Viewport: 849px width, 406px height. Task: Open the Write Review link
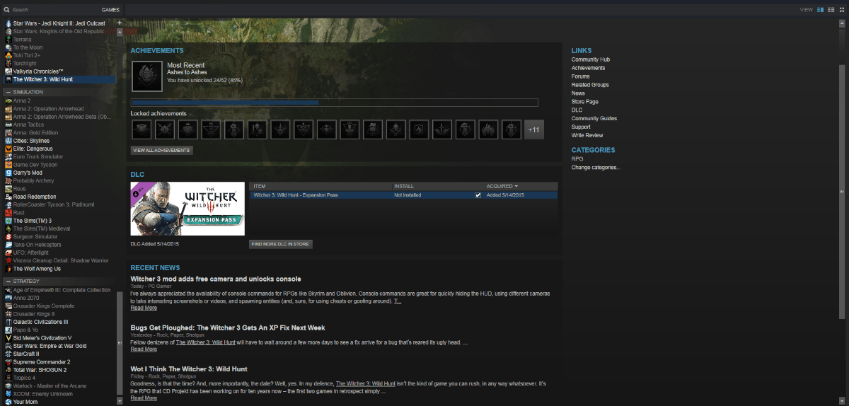point(587,135)
